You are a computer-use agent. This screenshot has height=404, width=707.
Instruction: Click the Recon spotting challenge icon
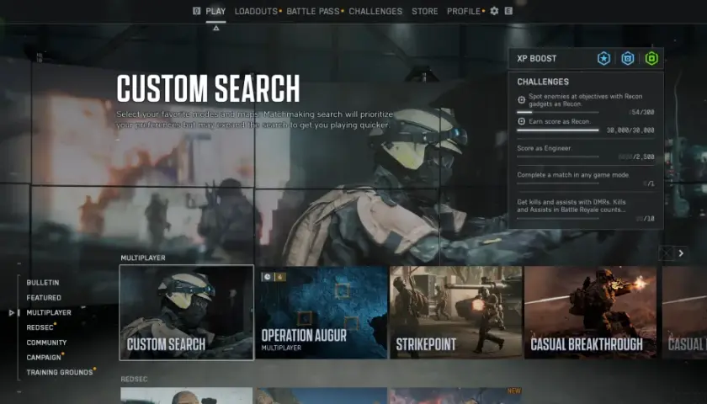(521, 99)
